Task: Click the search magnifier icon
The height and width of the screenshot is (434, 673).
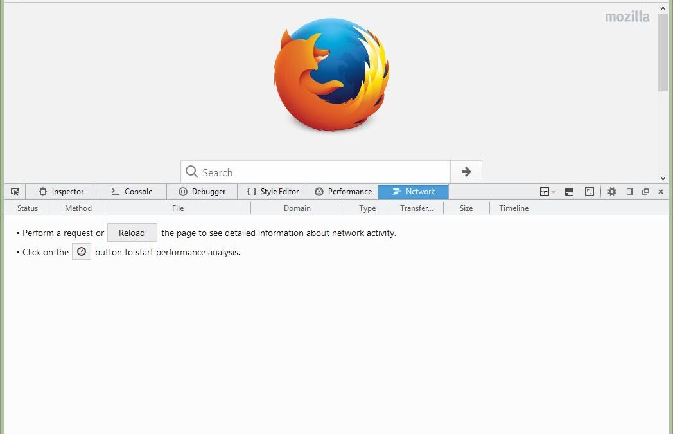Action: pyautogui.click(x=191, y=172)
